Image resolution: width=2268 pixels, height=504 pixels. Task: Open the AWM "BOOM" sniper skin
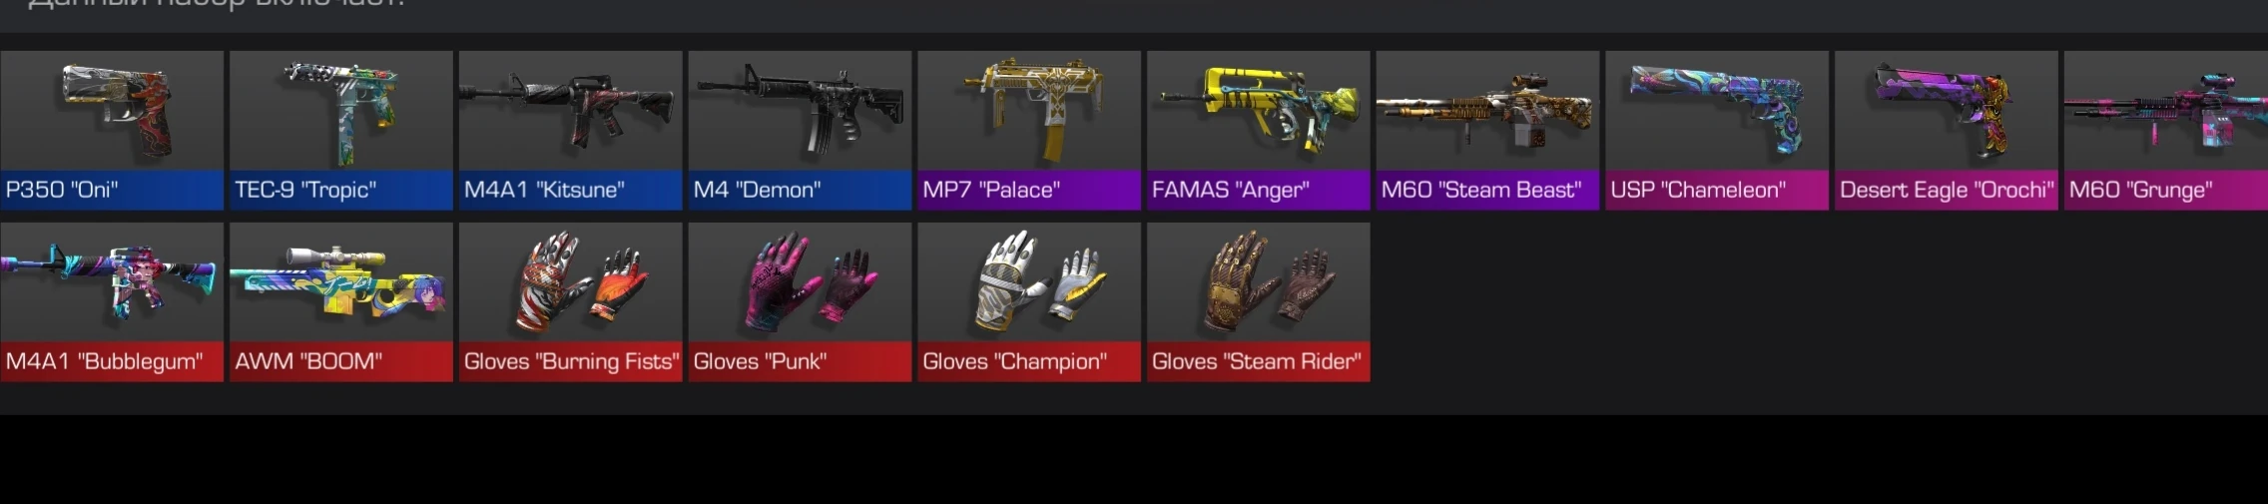pyautogui.click(x=341, y=301)
